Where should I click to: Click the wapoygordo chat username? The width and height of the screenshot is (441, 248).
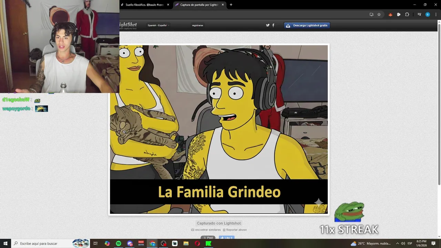coord(16,109)
